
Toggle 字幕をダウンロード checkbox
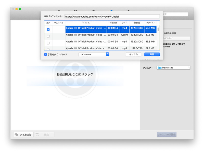(x=45, y=54)
